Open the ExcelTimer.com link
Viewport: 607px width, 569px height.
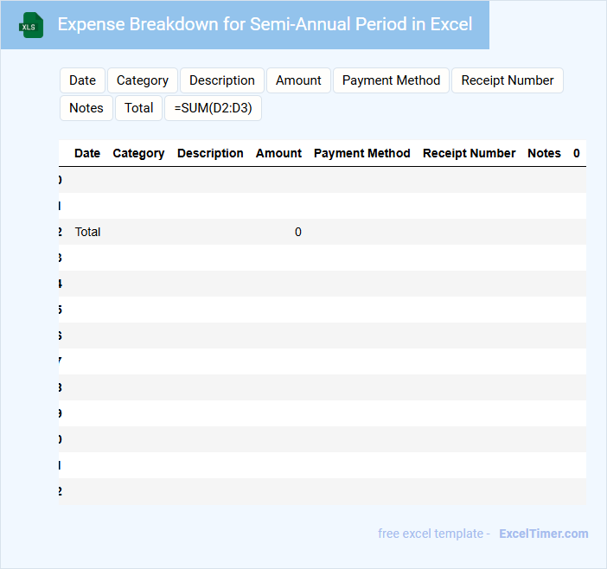pyautogui.click(x=544, y=534)
